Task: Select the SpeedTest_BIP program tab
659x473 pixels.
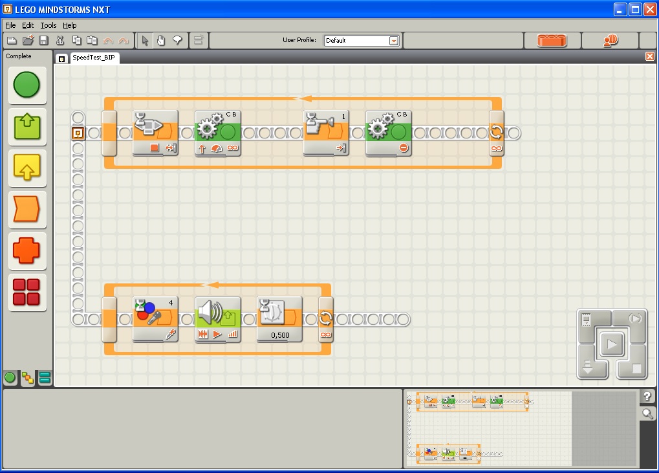Action: pyautogui.click(x=93, y=58)
